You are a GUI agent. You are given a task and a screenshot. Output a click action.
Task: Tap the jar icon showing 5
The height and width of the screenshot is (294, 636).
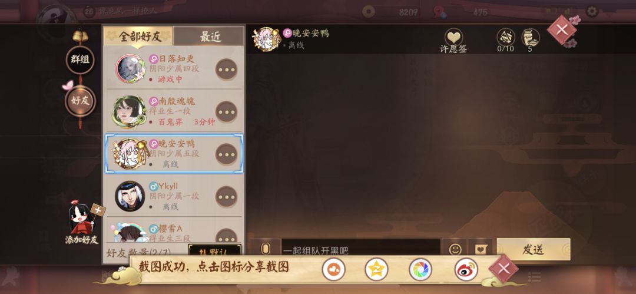coord(530,37)
